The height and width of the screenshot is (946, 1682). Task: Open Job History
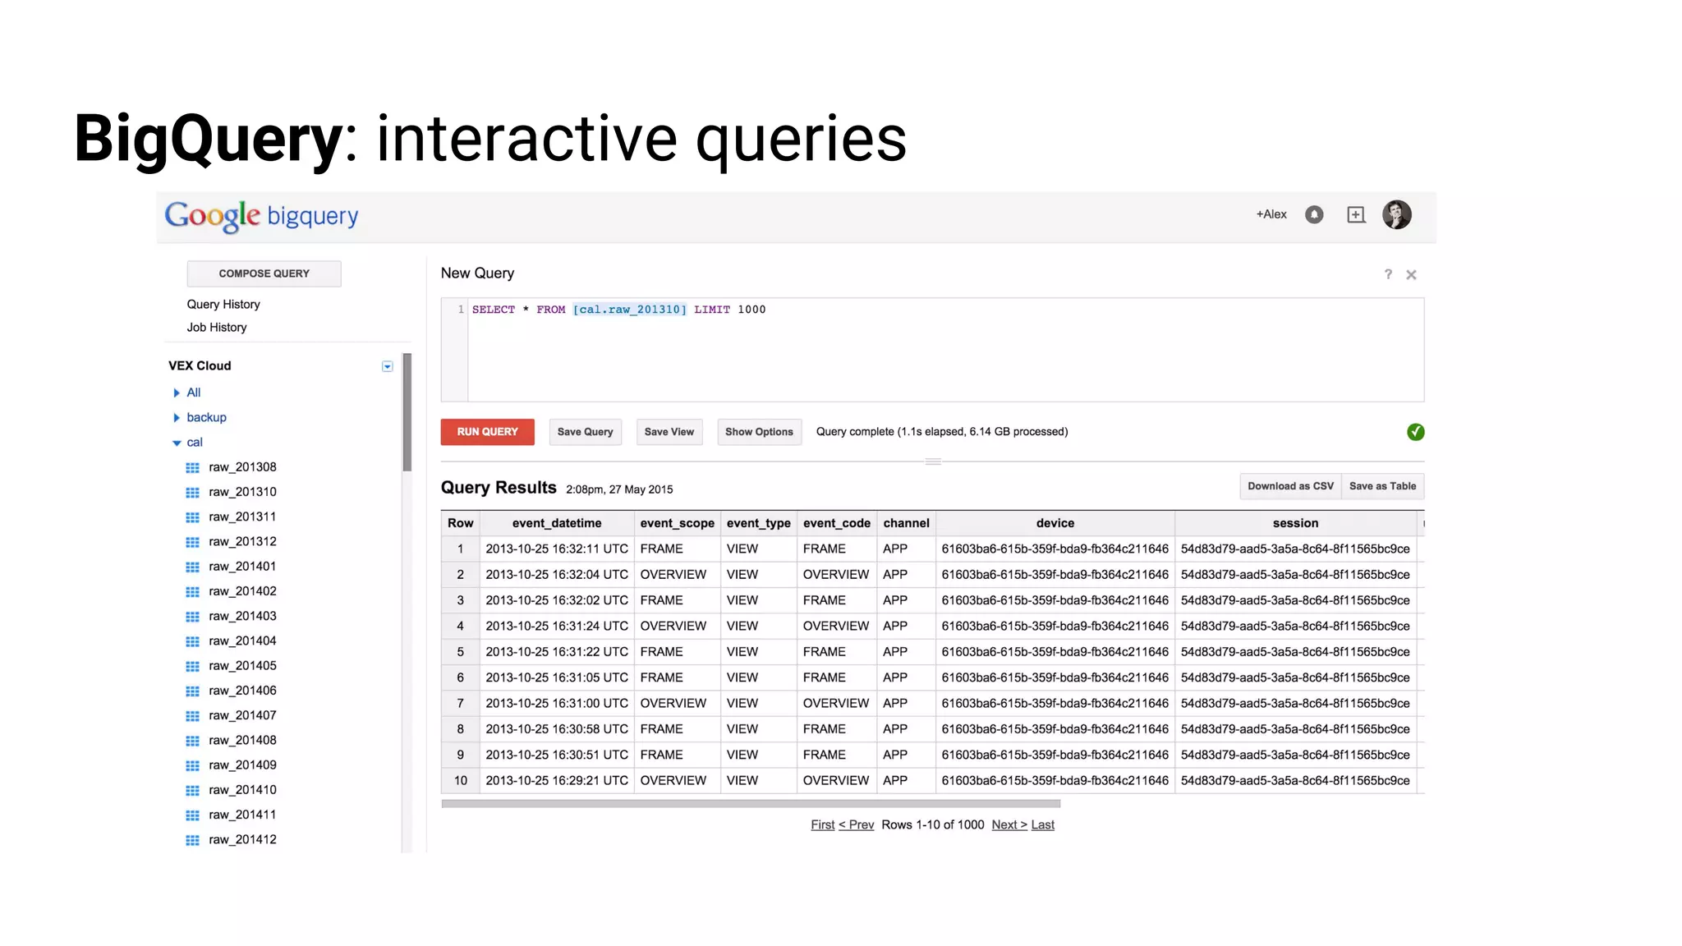tap(217, 327)
